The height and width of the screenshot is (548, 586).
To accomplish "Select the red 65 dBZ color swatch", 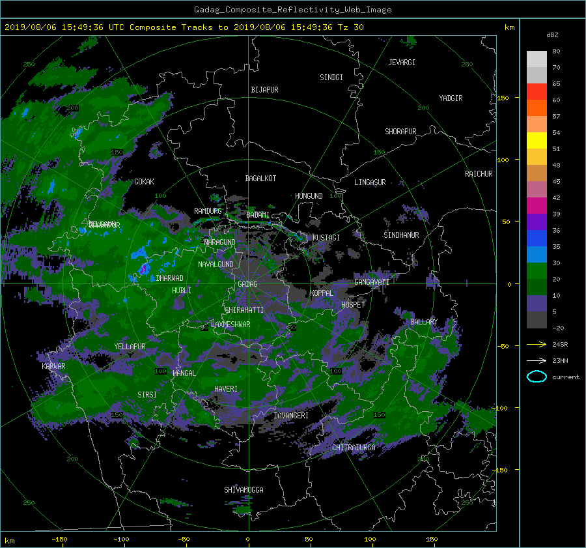I will (x=537, y=91).
